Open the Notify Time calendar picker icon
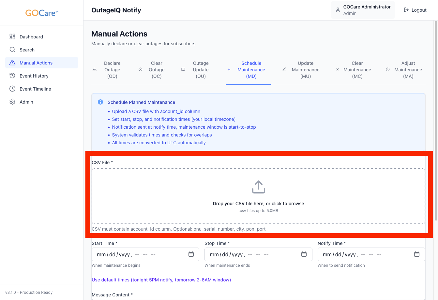438x300 pixels. click(417, 254)
